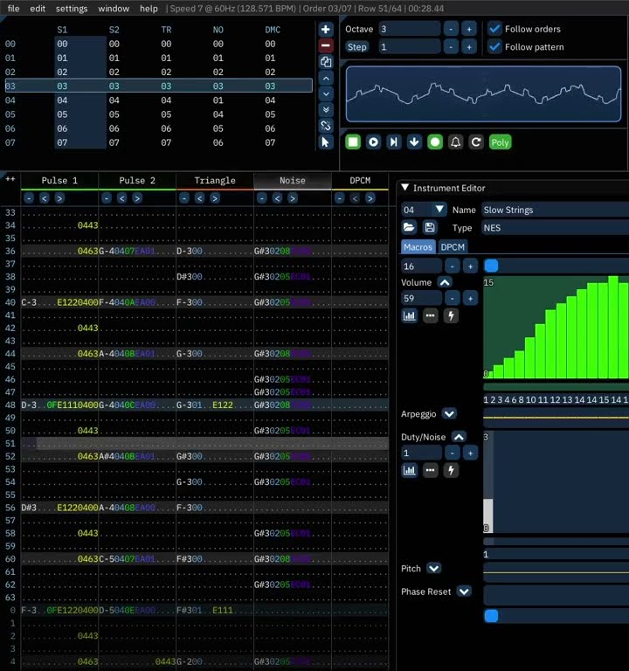This screenshot has height=671, width=629.
Task: Open the window menu
Action: [114, 8]
